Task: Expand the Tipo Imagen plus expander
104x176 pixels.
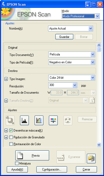Action: 6,79
